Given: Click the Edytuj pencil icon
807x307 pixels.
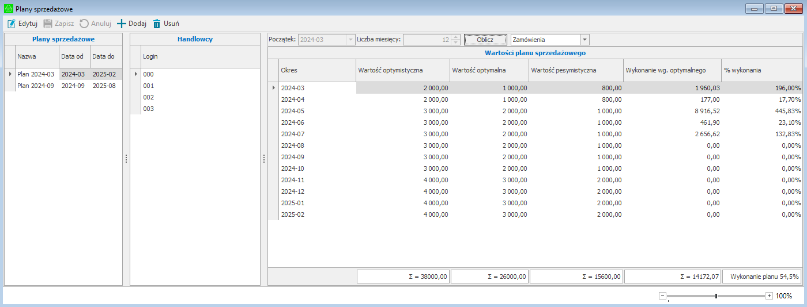Looking at the screenshot, I should (x=11, y=24).
